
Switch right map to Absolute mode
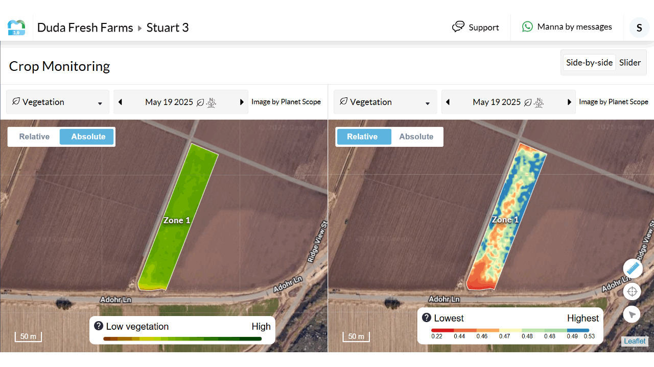coord(416,137)
